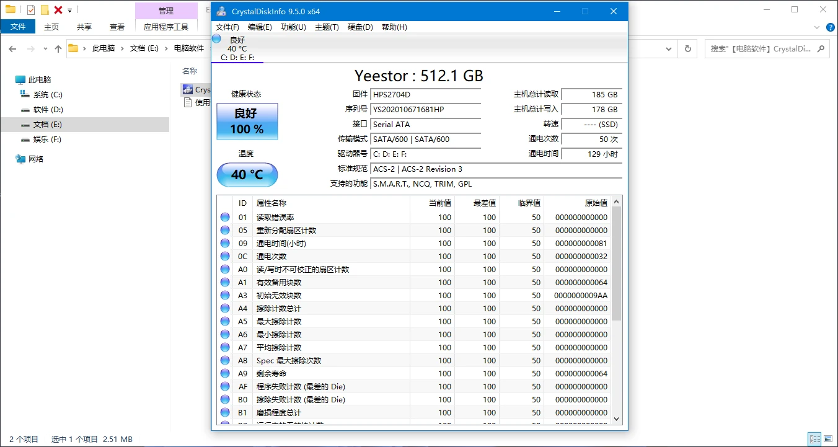
Task: Click status orb for row A5
Action: coord(225,321)
